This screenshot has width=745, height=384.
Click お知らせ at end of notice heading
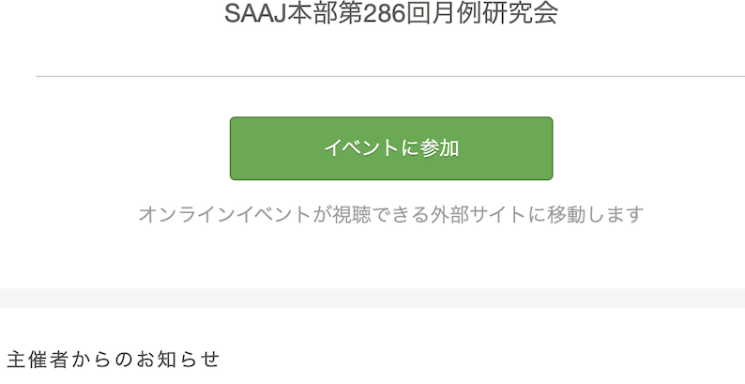coord(177,360)
